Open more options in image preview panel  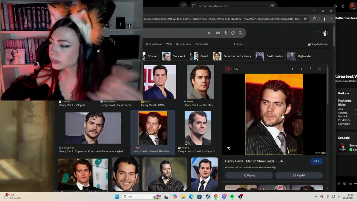[310, 69]
